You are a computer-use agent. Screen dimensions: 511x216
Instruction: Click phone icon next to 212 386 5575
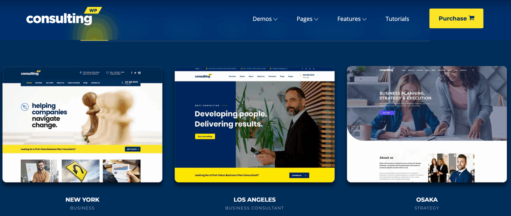[123, 83]
